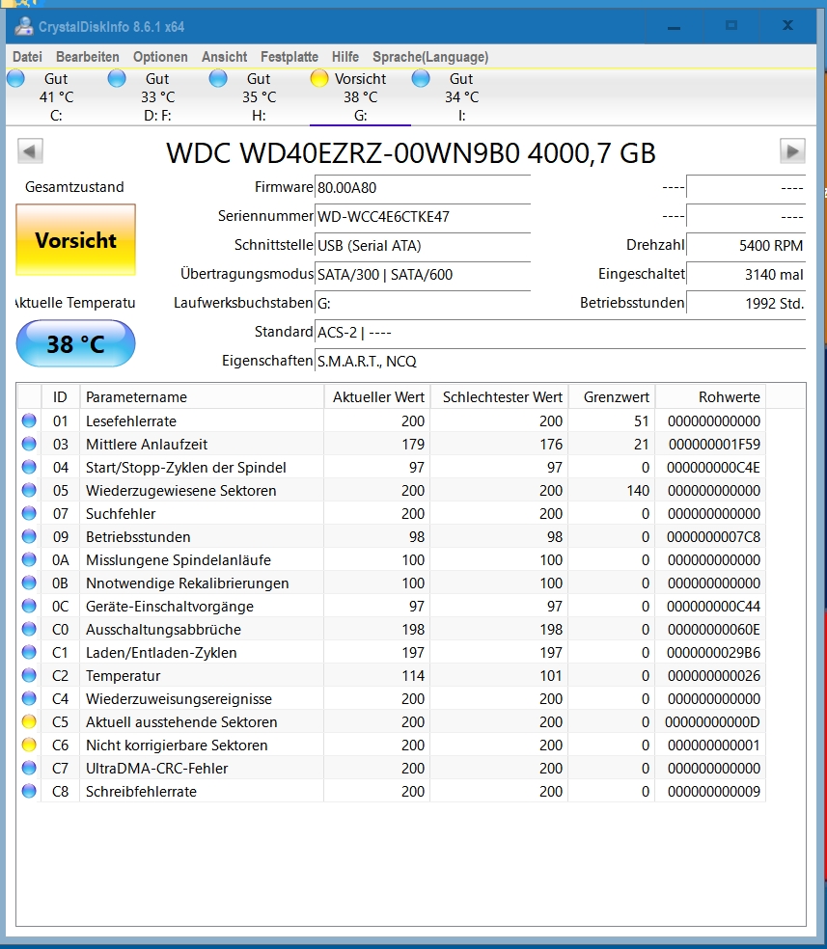Select drive H: at 35 °C
Image resolution: width=827 pixels, height=949 pixels.
click(259, 96)
